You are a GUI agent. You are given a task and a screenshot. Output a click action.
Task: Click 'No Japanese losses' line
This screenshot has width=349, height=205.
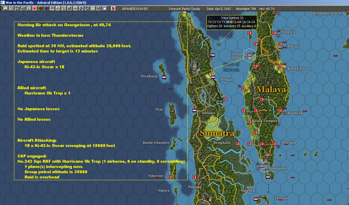click(38, 109)
